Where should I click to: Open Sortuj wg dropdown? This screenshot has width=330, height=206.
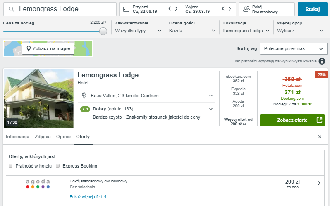tap(294, 49)
